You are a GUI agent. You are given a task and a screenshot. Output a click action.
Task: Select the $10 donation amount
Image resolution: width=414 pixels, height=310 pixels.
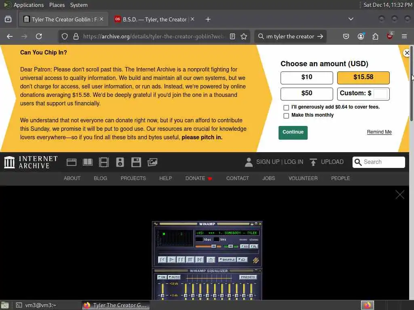click(x=306, y=77)
